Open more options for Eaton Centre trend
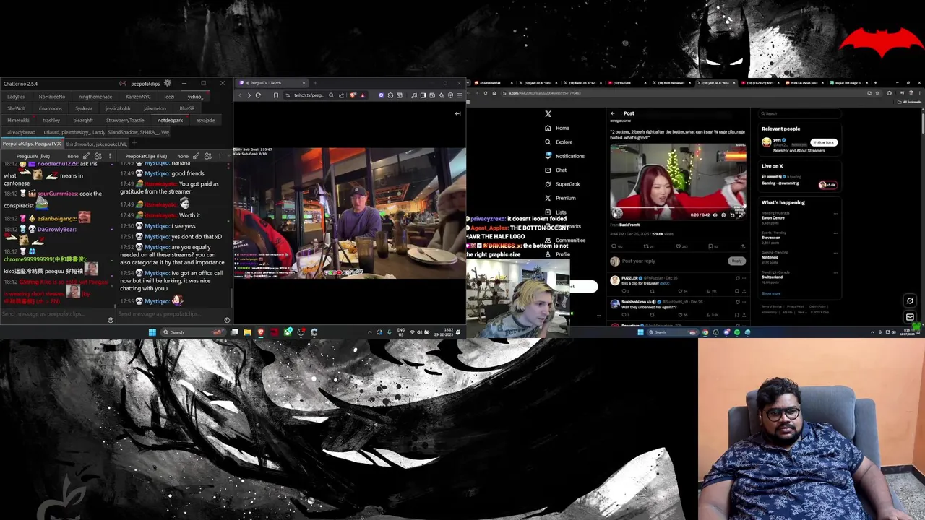This screenshot has width=925, height=520. coord(835,214)
